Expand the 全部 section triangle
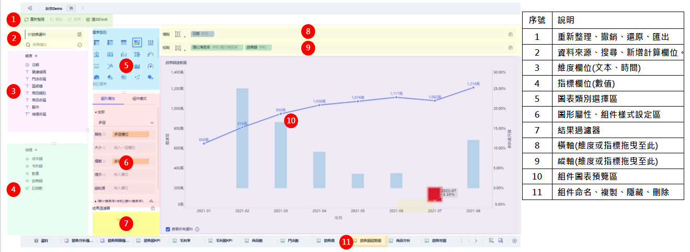The height and width of the screenshot is (252, 690). point(95,112)
